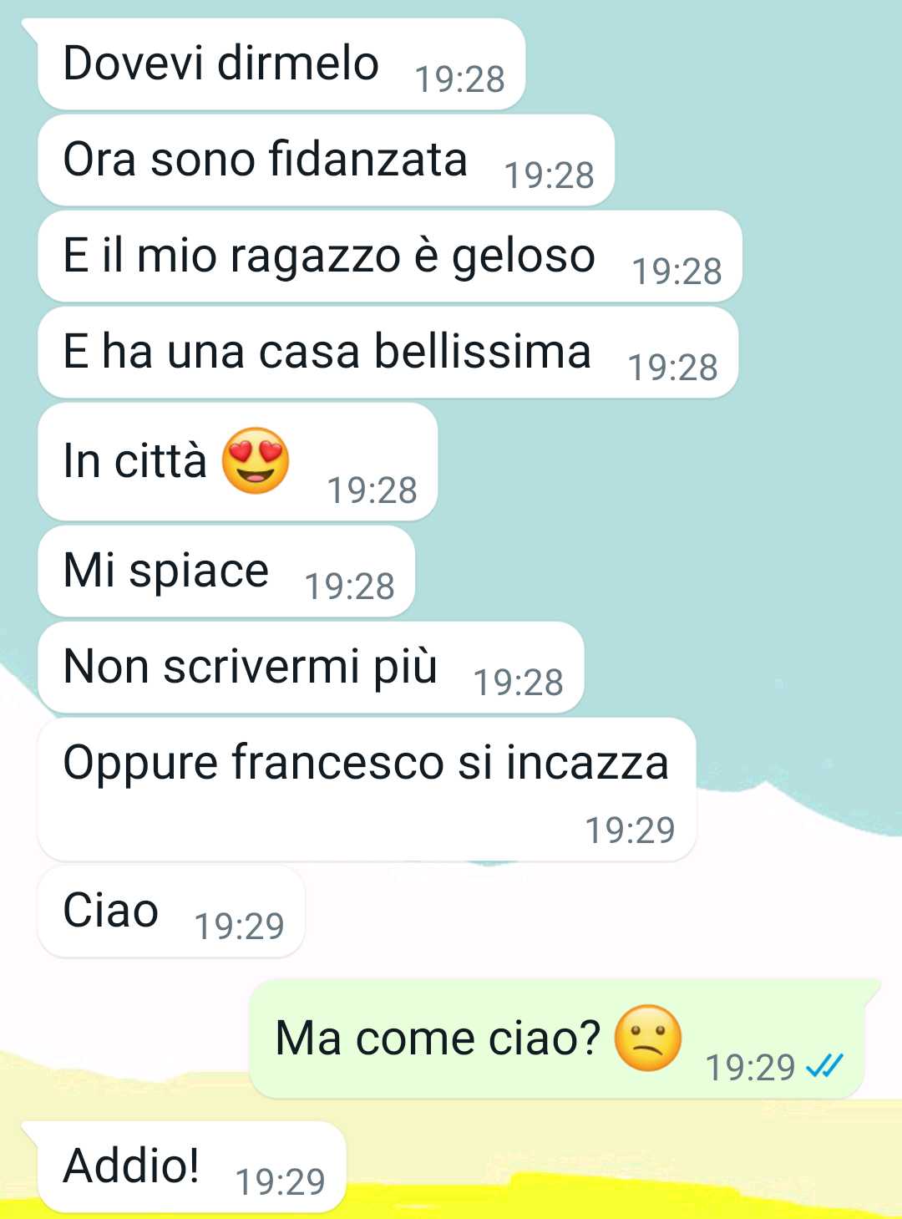Screen dimensions: 902x1219
Task: Tap the 'In città' text message bubble
Action: coord(238,462)
